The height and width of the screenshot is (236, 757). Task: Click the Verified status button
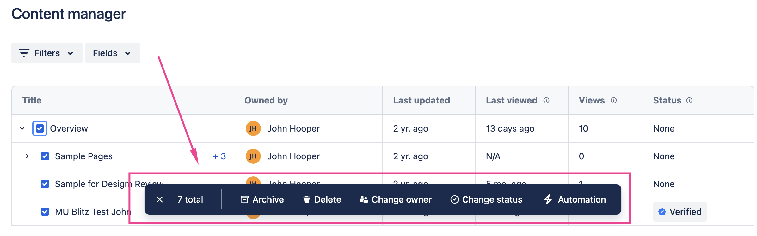(x=680, y=212)
